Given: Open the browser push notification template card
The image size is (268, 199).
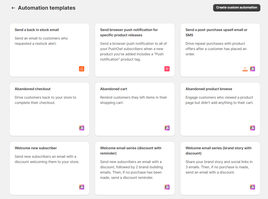Looking at the screenshot, I should coord(135,50).
